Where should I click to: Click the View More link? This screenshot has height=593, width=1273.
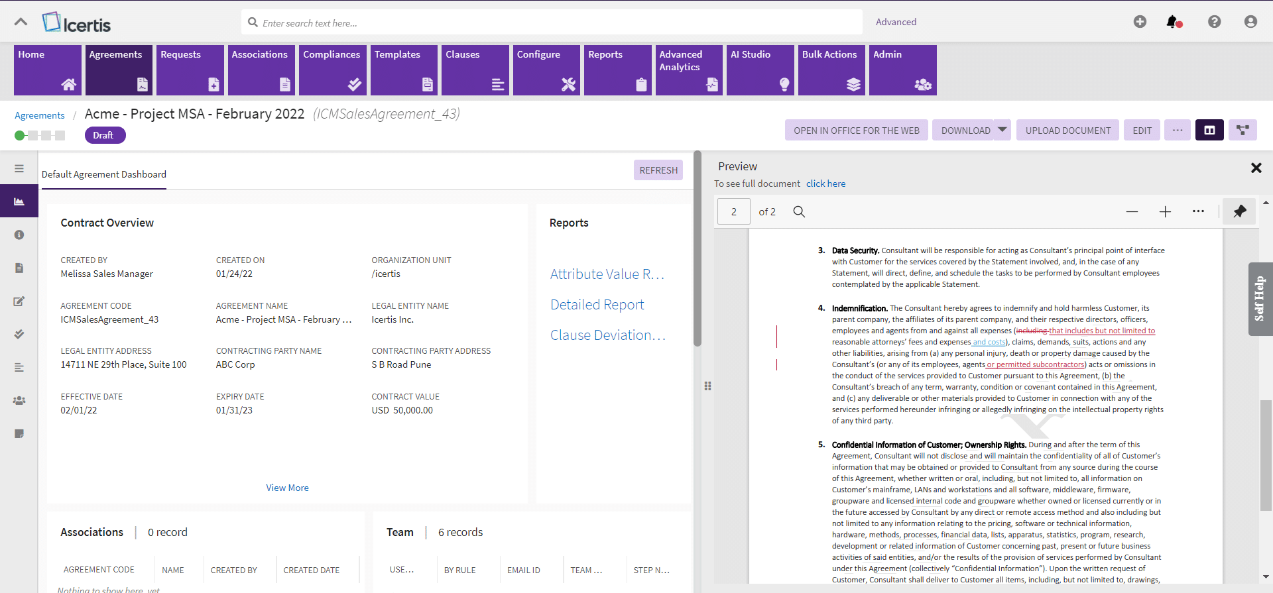point(287,488)
